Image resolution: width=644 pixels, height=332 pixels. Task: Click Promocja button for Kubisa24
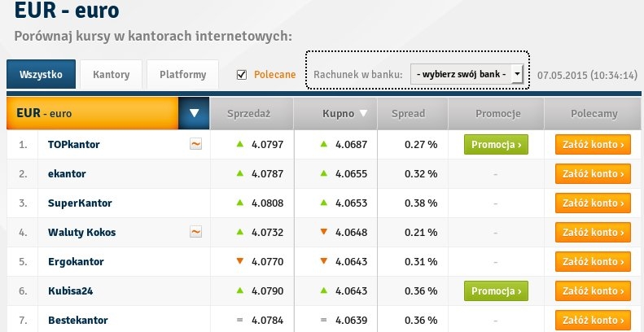(x=496, y=291)
